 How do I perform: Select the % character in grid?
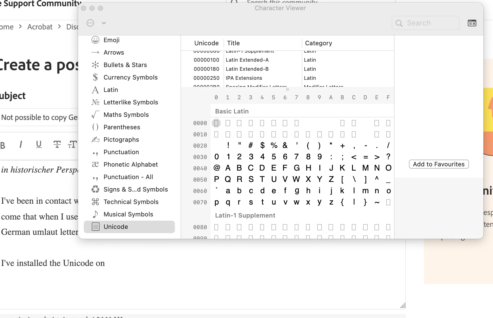(x=274, y=145)
